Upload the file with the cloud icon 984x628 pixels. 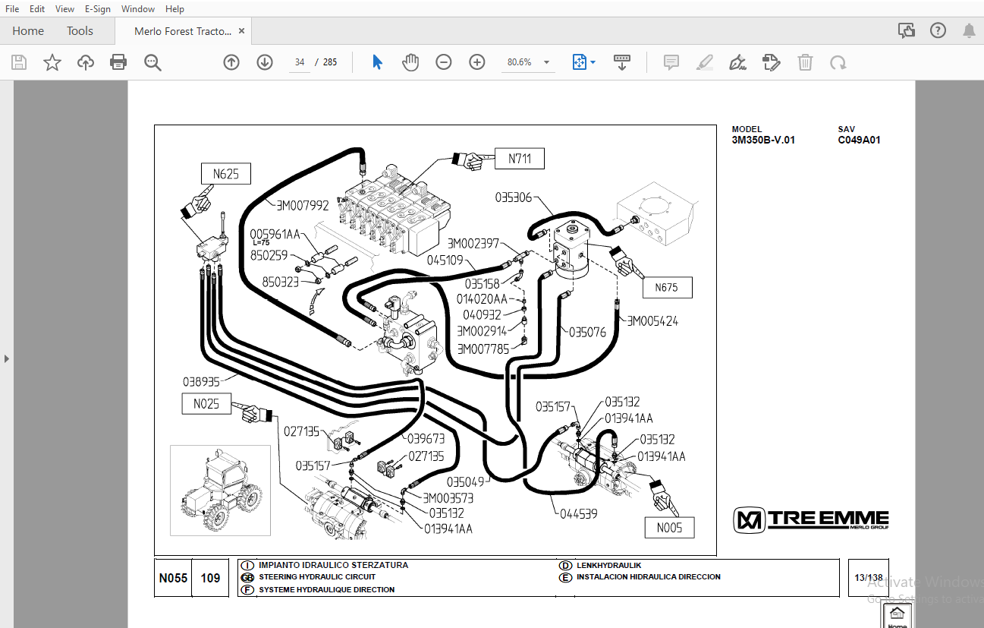[86, 62]
